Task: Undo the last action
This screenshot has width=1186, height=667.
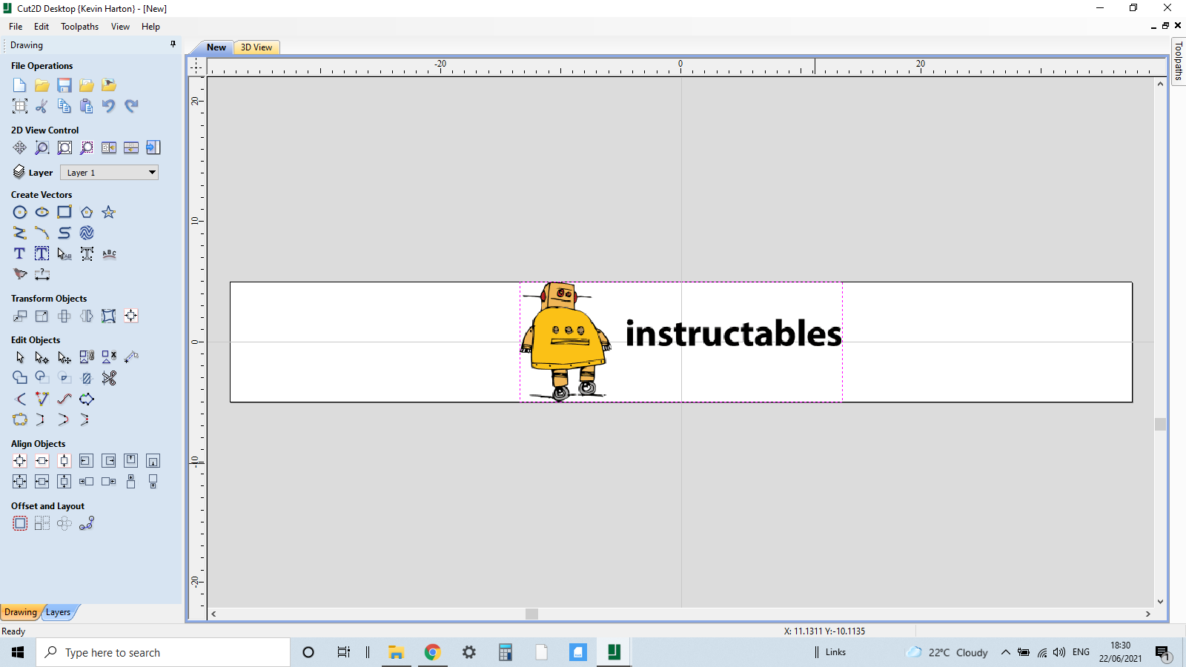Action: click(108, 106)
